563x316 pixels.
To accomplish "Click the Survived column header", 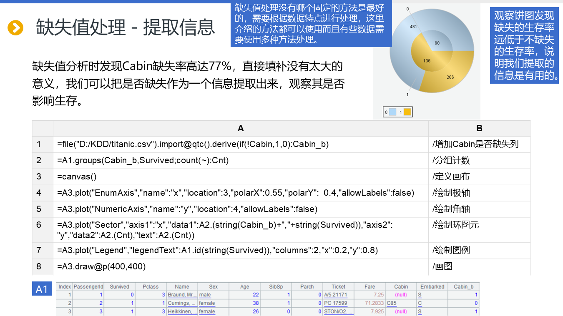I will coord(120,286).
